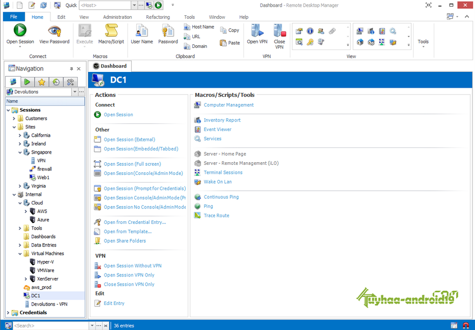Image resolution: width=475 pixels, height=330 pixels.
Task: Click the Copy button in ribbon
Action: [230, 30]
